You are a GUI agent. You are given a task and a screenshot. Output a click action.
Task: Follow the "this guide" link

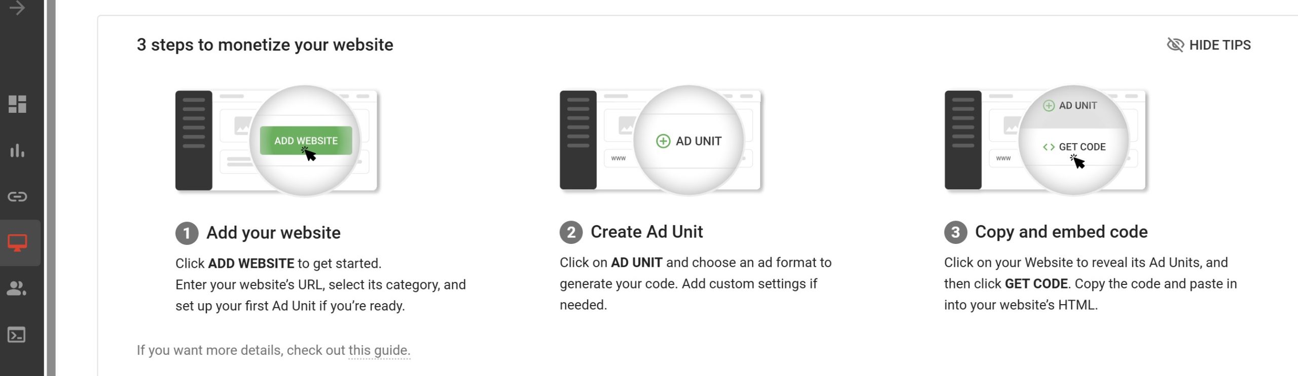379,350
